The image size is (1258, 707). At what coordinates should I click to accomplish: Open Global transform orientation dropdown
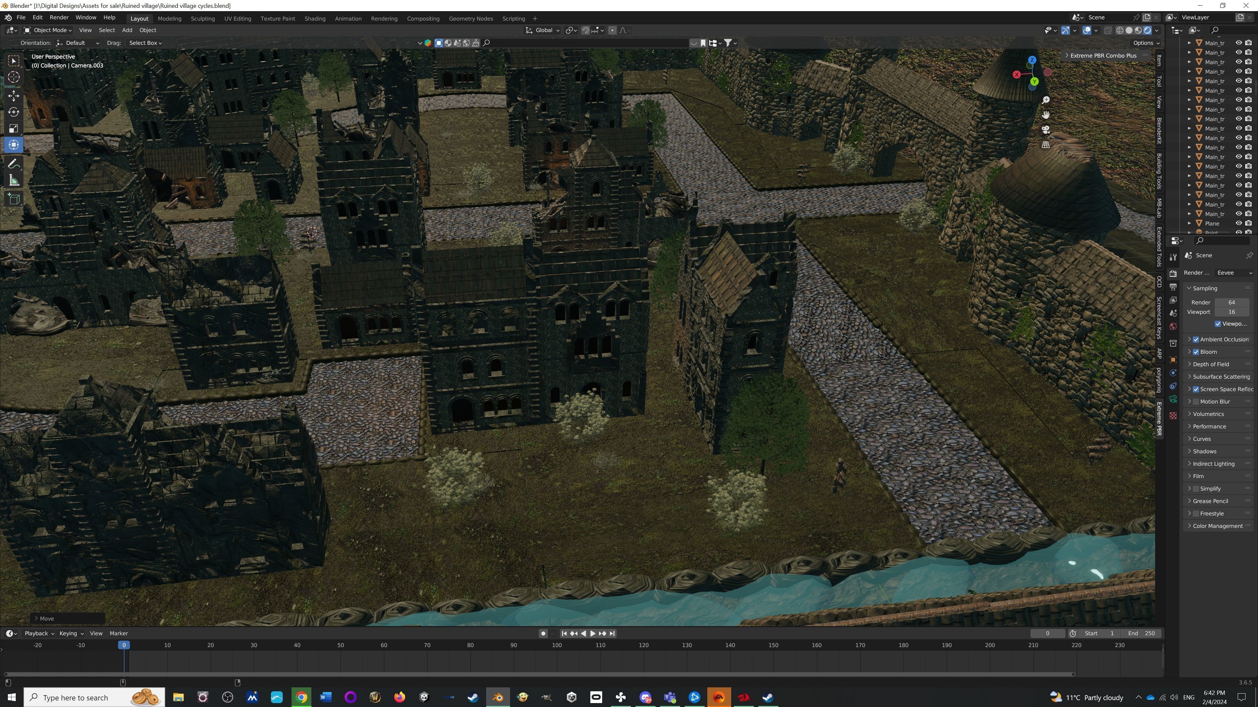click(x=543, y=30)
